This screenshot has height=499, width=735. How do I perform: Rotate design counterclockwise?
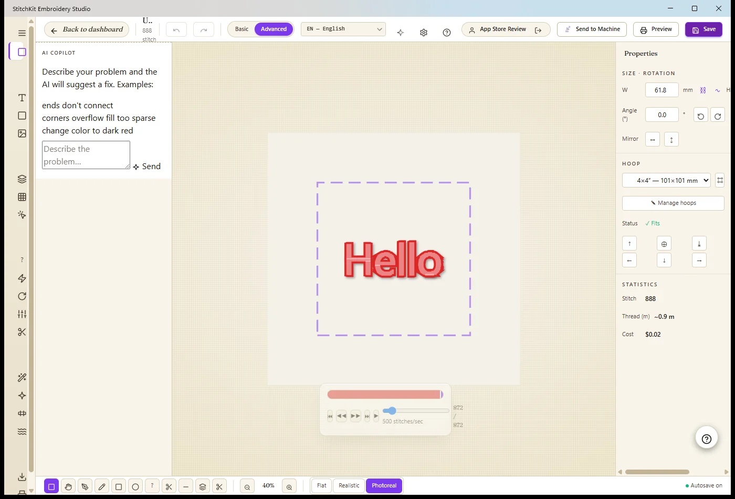point(701,116)
